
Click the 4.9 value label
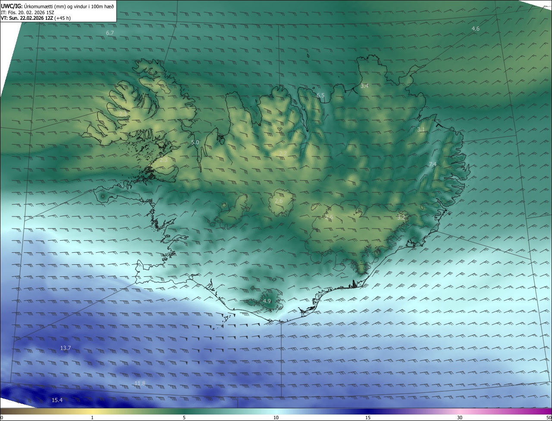(x=267, y=301)
